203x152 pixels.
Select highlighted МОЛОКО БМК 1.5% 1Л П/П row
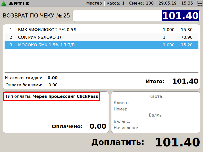tap(46, 45)
